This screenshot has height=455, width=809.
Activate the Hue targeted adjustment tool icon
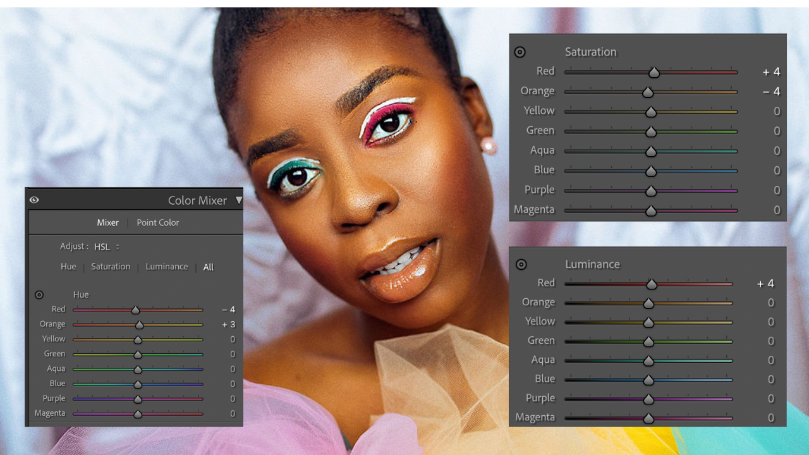(39, 294)
